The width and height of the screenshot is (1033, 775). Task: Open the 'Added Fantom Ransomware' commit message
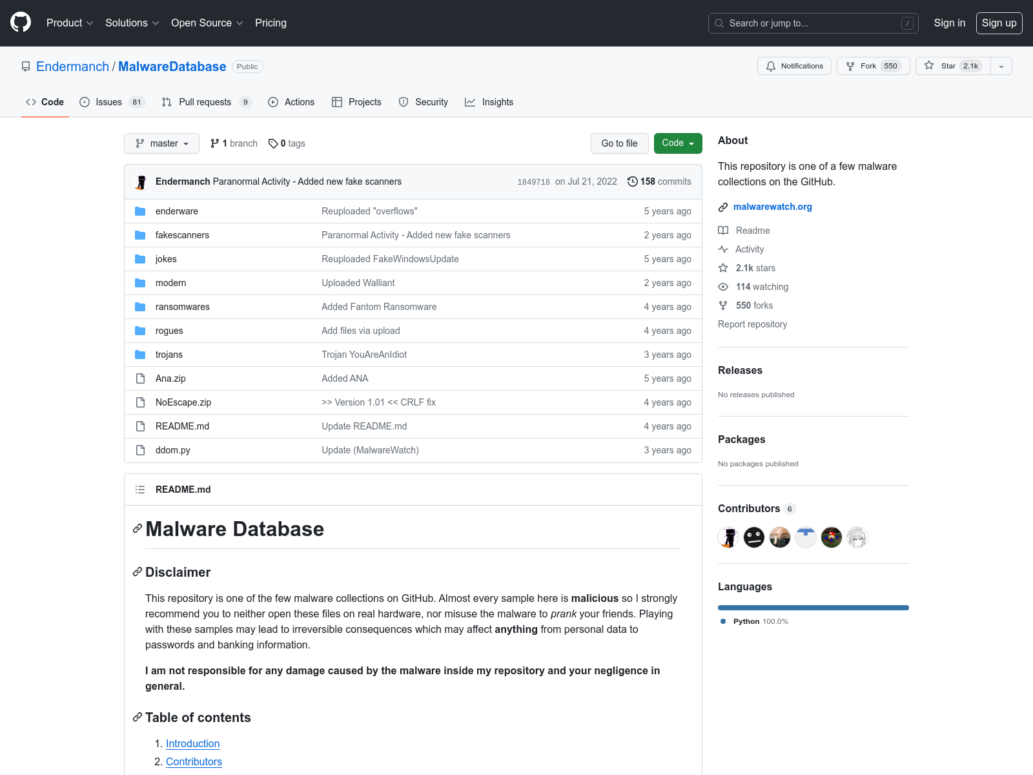(379, 307)
